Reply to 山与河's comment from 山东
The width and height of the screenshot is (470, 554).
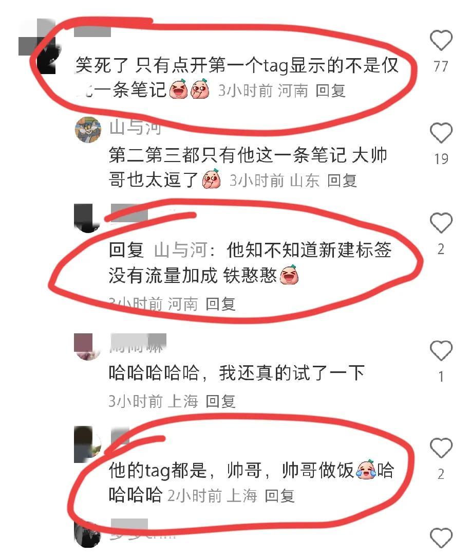point(342,181)
